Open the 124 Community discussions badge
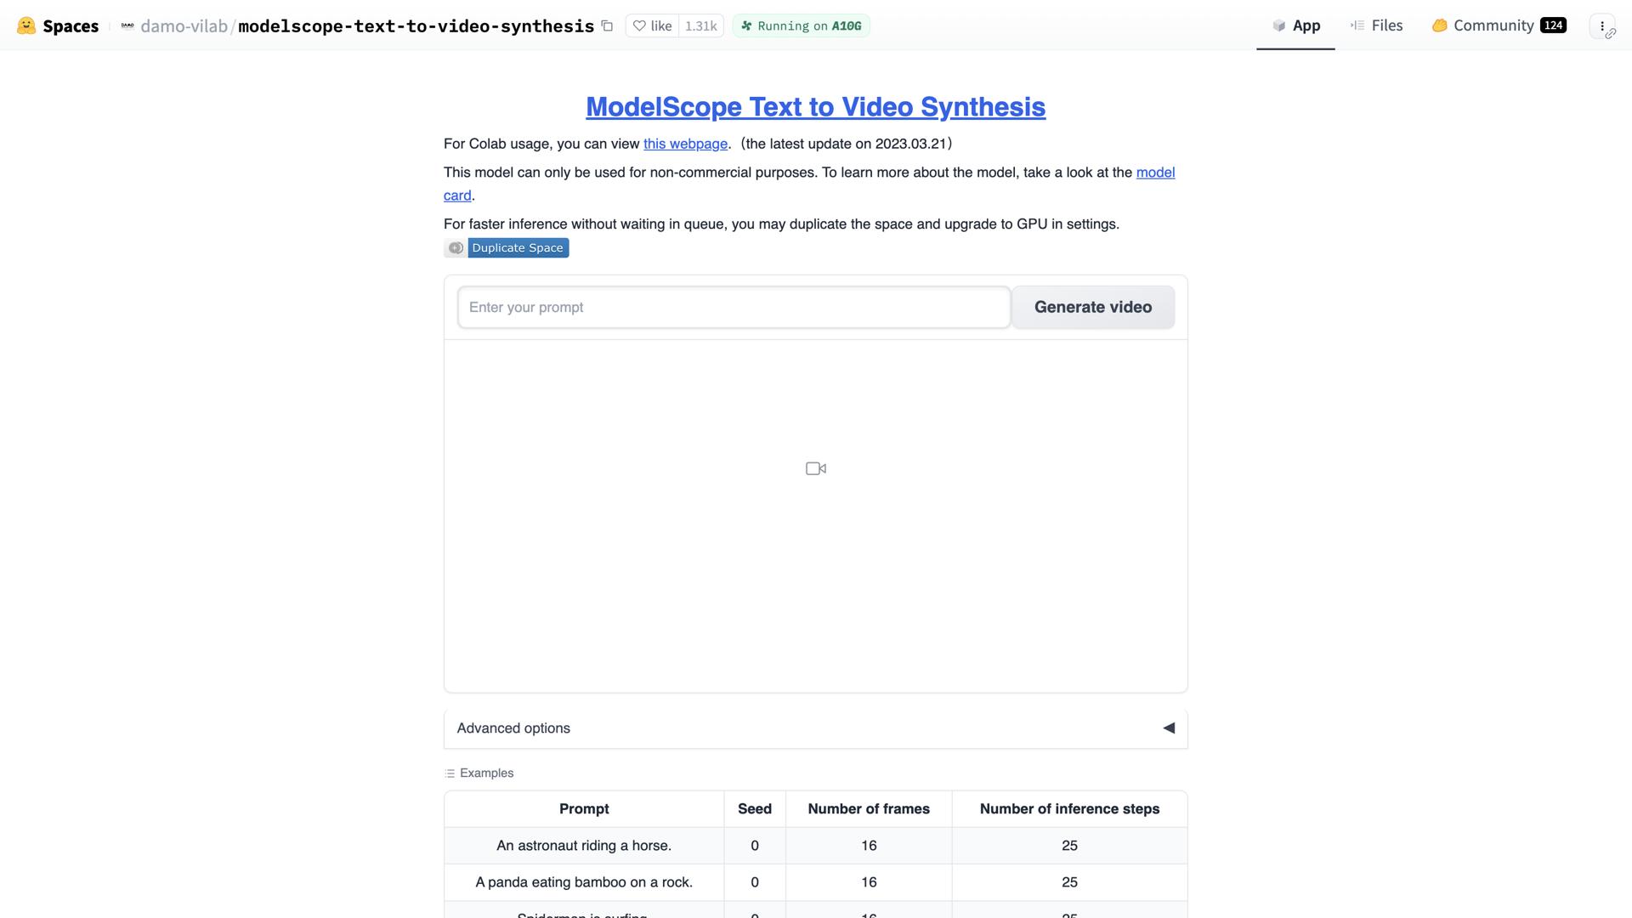1632x918 pixels. tap(1553, 25)
